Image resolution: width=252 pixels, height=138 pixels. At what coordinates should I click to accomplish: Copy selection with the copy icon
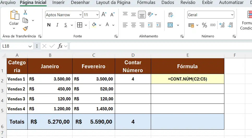(x=25, y=20)
